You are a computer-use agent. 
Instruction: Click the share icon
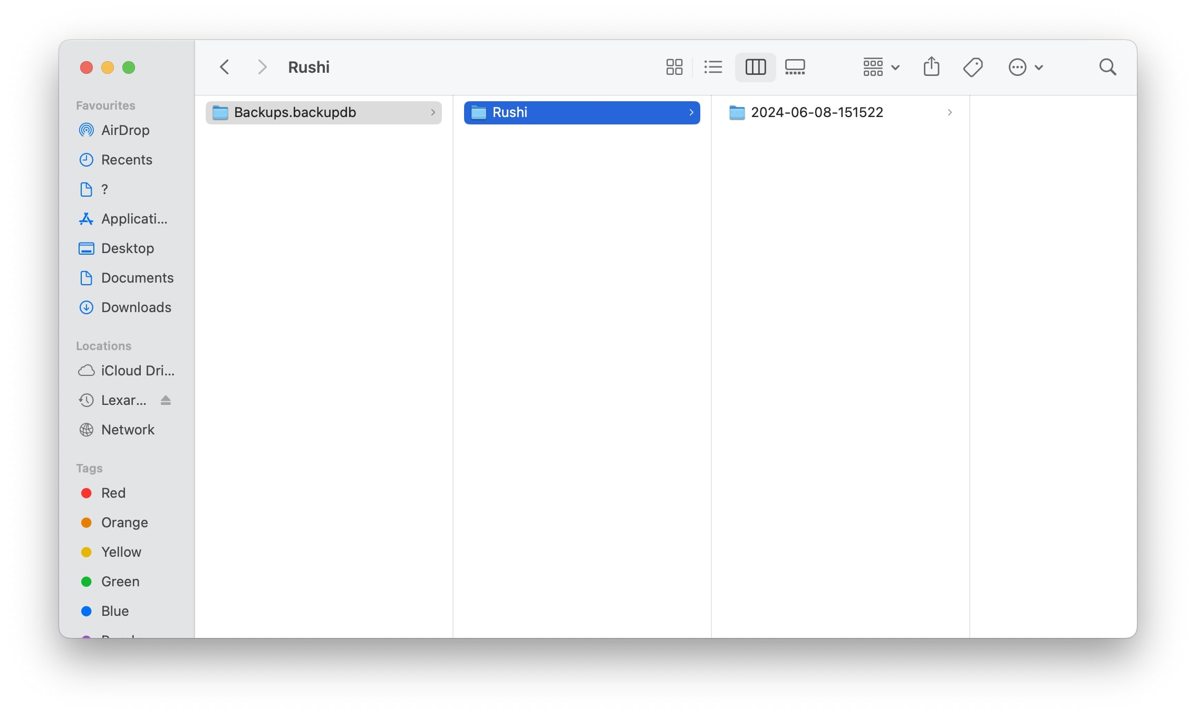coord(932,66)
